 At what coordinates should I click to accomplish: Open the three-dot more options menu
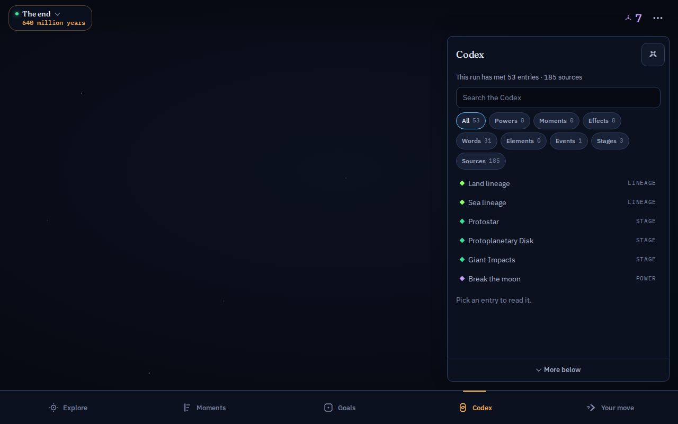[658, 18]
